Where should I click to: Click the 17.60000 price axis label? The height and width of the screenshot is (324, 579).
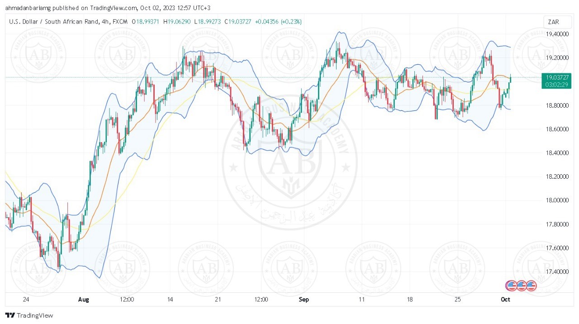557,248
